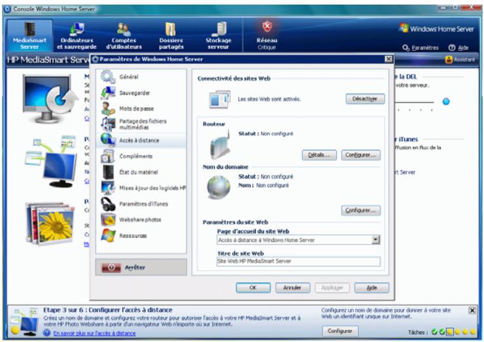Open Stockage serveur tab
The height and width of the screenshot is (342, 484).
[218, 35]
